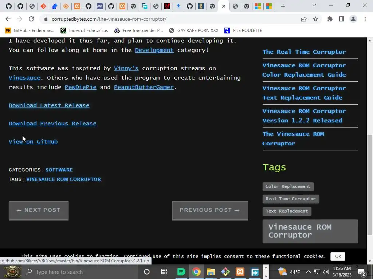
Task: Click the scrollbar down arrow
Action: (370, 261)
